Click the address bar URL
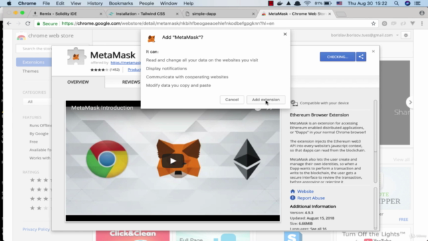 coord(168,23)
